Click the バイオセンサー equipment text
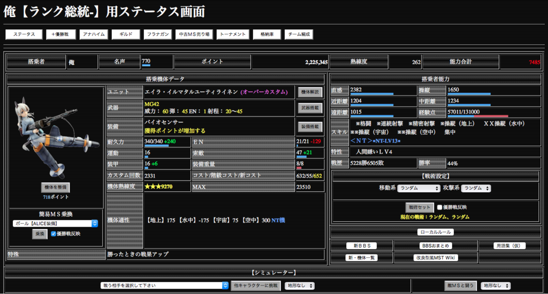This screenshot has height=294, width=548. (164, 122)
